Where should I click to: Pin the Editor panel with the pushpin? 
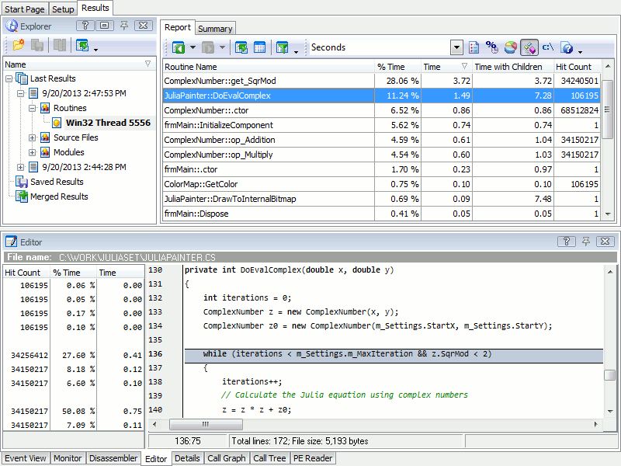click(x=585, y=242)
